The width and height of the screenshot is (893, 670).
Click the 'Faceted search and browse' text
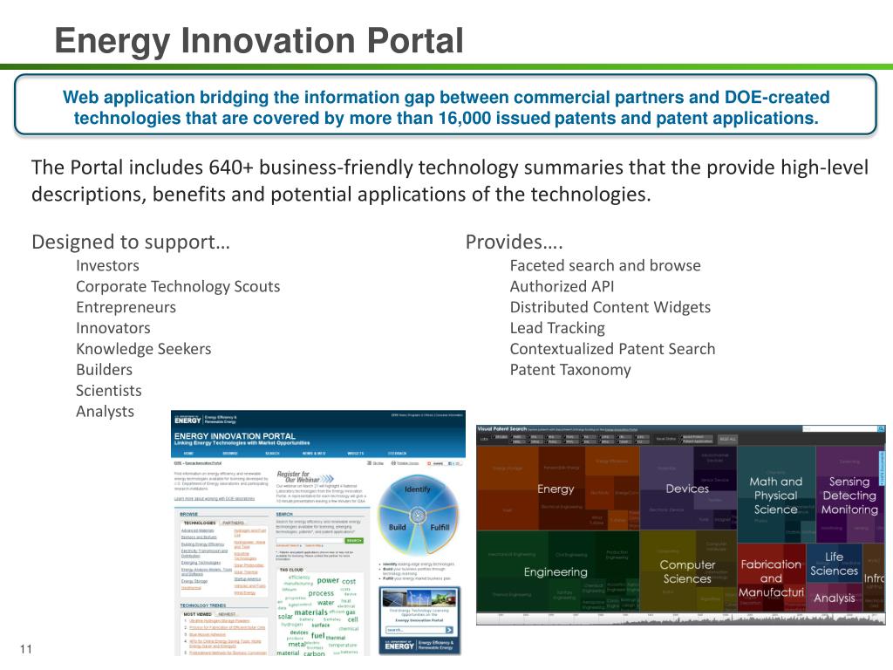click(x=605, y=265)
